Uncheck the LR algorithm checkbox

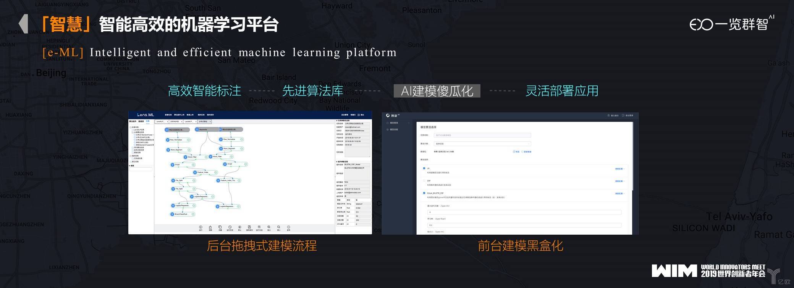click(424, 168)
